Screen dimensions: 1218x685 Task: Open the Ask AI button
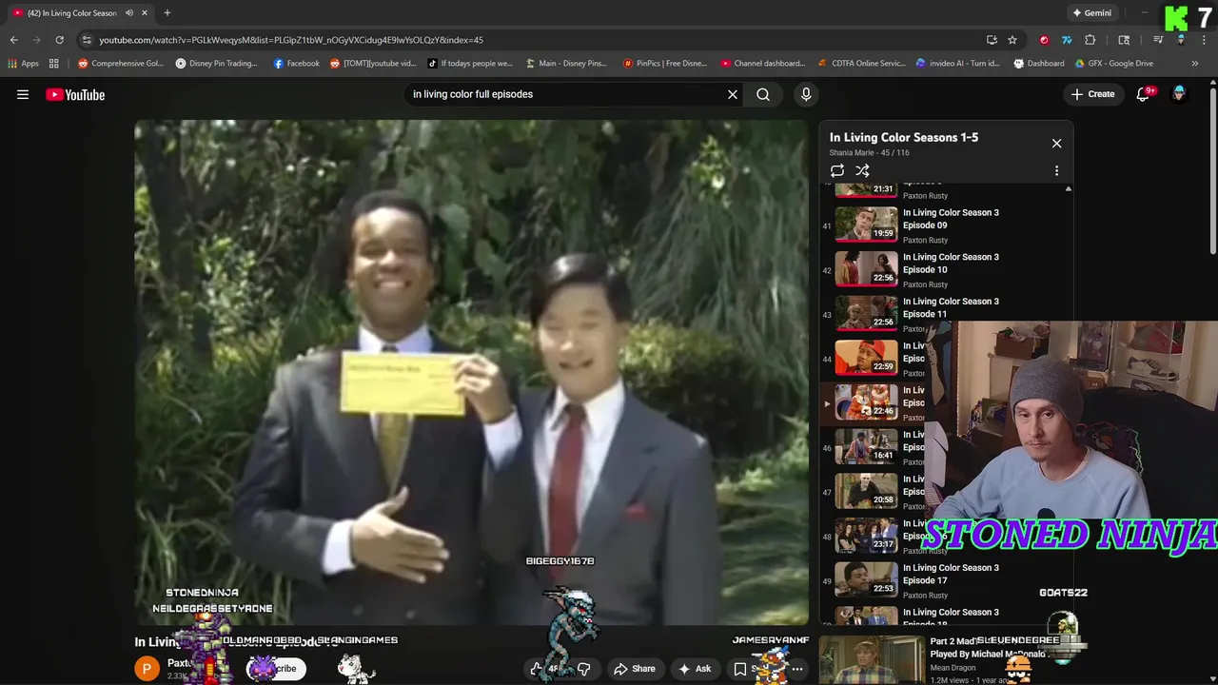pos(694,669)
